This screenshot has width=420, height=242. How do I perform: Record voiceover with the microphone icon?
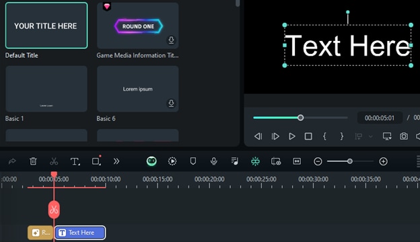pos(214,161)
